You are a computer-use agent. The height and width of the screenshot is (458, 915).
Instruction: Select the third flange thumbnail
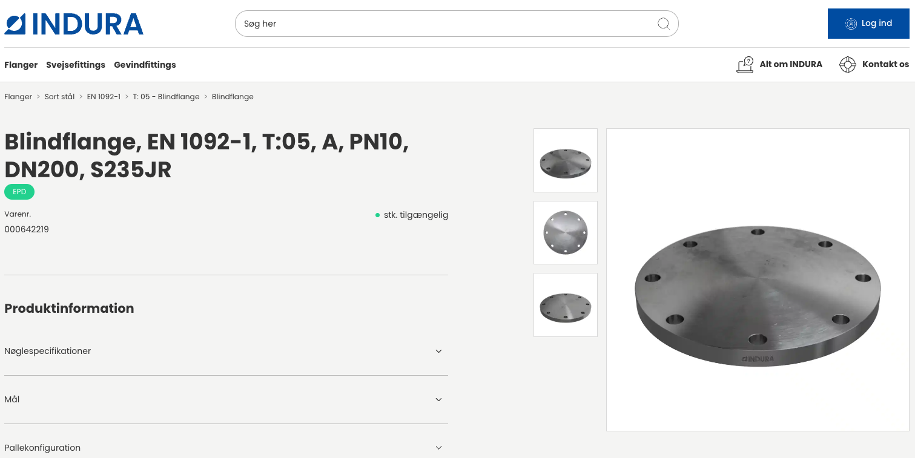pos(565,305)
